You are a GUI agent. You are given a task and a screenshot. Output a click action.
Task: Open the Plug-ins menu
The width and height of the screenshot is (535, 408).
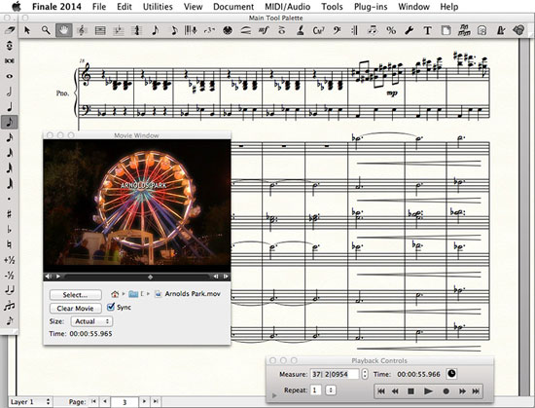371,7
